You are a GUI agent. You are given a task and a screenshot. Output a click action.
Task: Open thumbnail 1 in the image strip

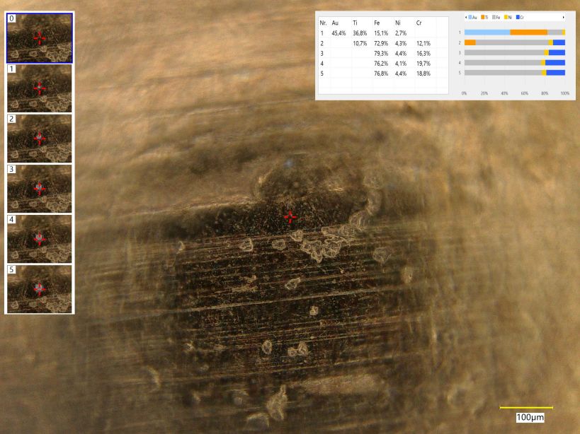(39, 88)
